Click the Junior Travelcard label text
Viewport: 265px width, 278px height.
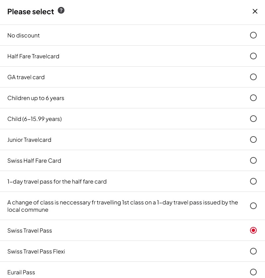[29, 140]
